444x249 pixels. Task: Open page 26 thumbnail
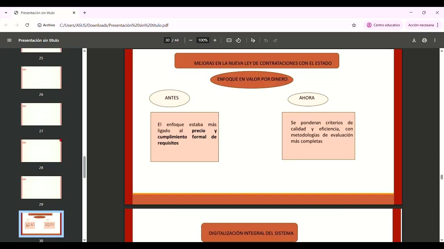coord(41,78)
